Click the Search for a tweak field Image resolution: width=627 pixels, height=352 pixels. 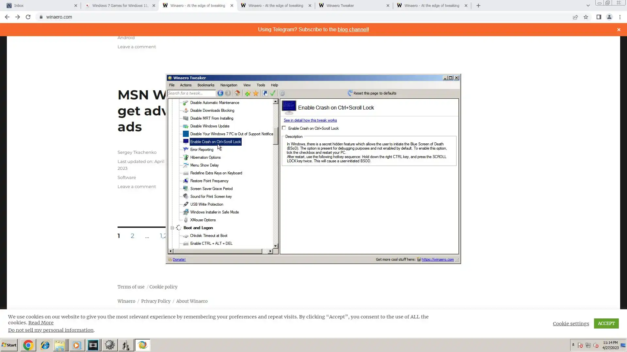[191, 93]
